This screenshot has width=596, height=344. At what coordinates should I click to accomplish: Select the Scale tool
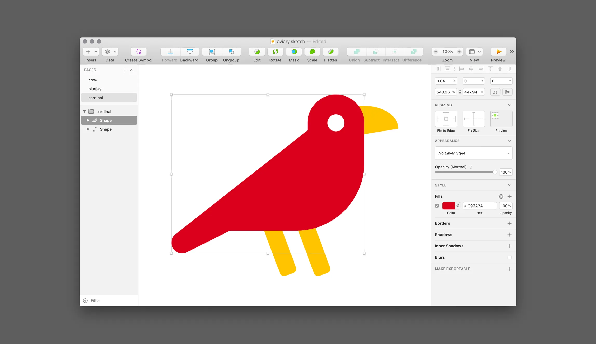312,52
